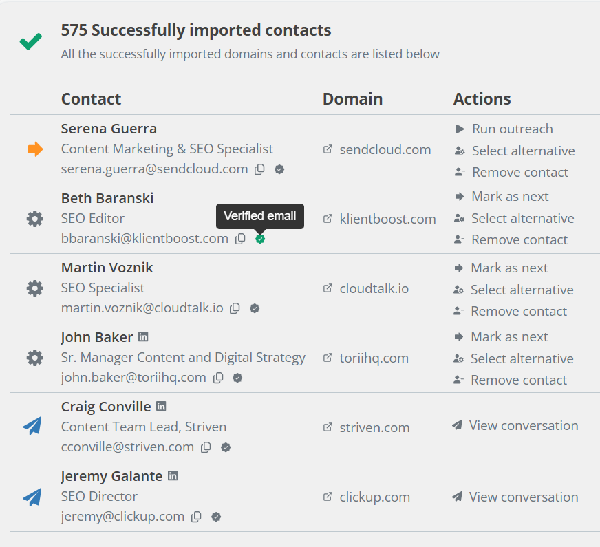This screenshot has height=547, width=600.
Task: Click the LinkedIn icon beside John Baker
Action: tap(143, 337)
